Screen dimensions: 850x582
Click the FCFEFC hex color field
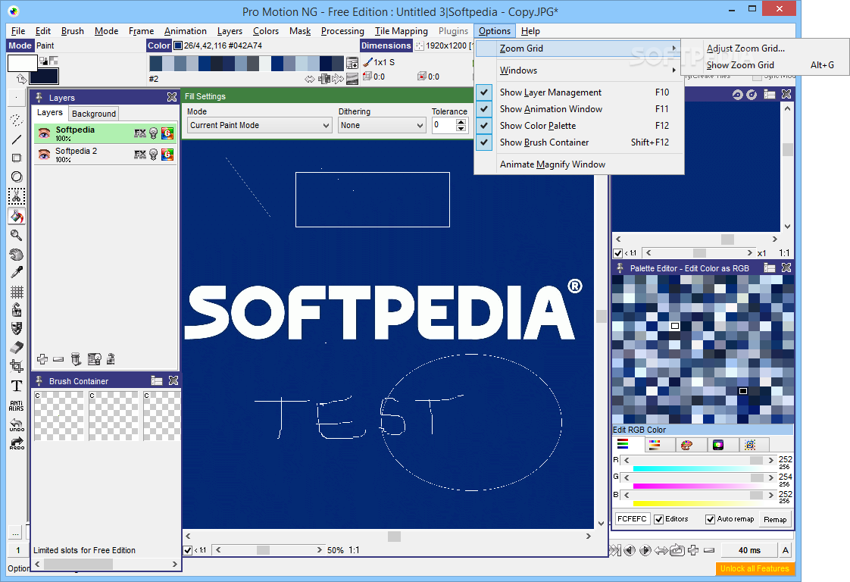(x=632, y=519)
